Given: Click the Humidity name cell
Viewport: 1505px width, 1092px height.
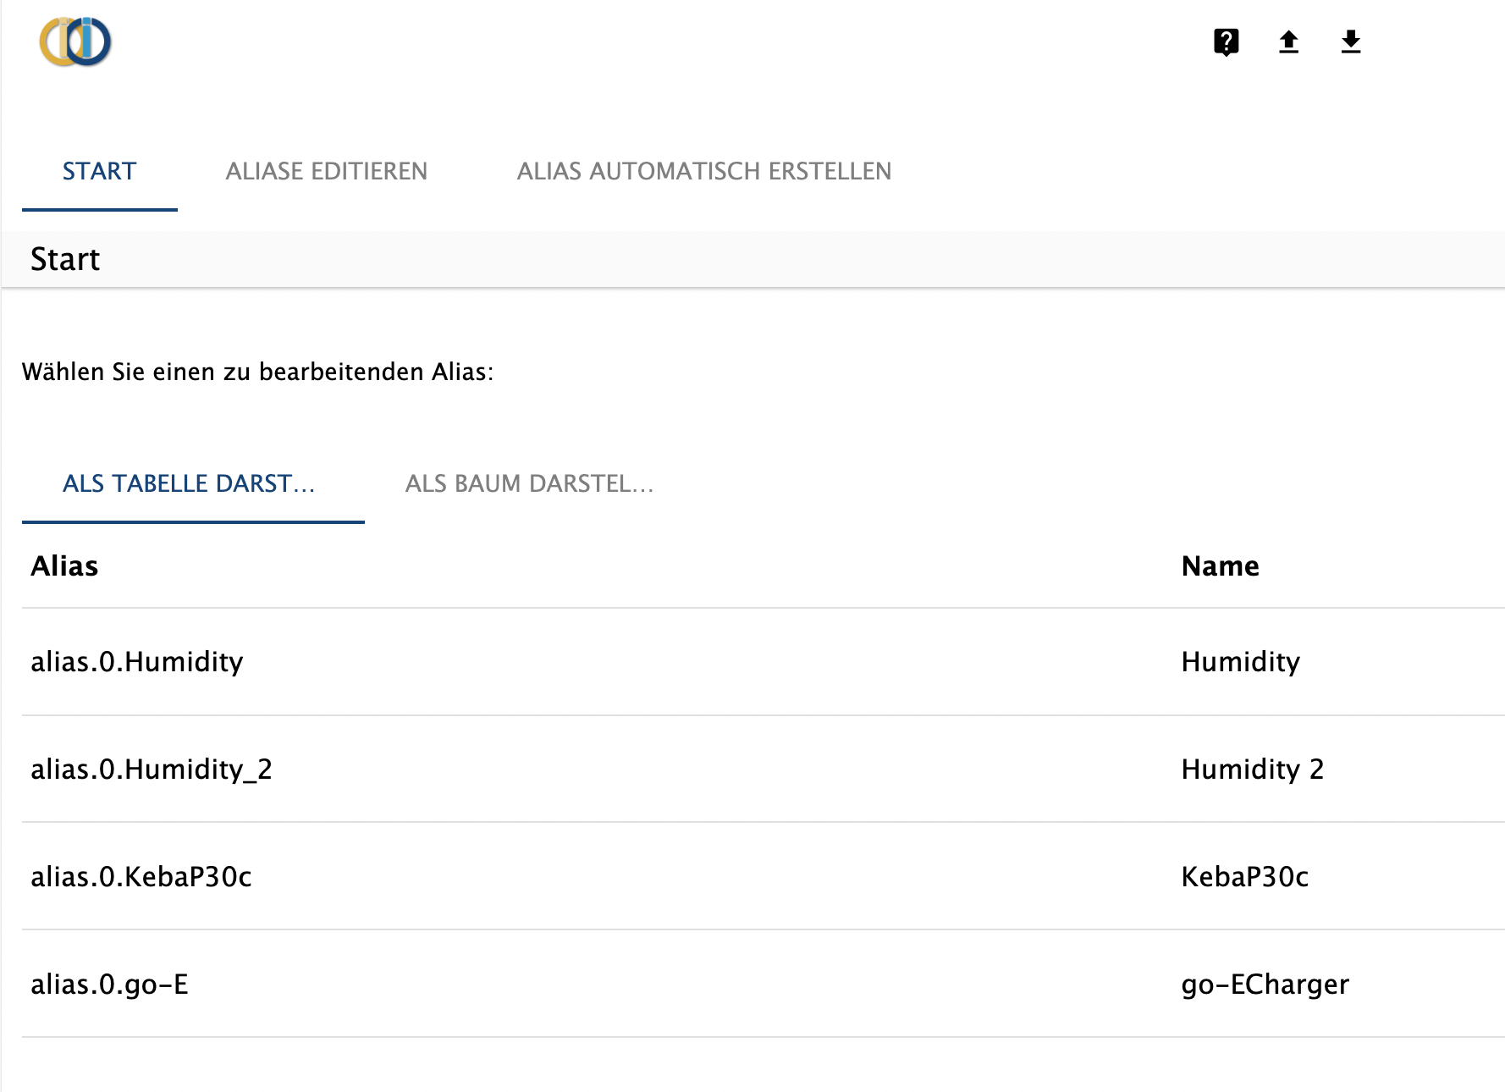Looking at the screenshot, I should 1240,662.
